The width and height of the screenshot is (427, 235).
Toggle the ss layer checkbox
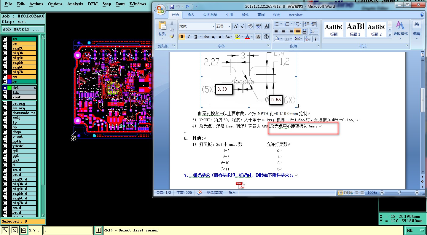(x=5, y=77)
